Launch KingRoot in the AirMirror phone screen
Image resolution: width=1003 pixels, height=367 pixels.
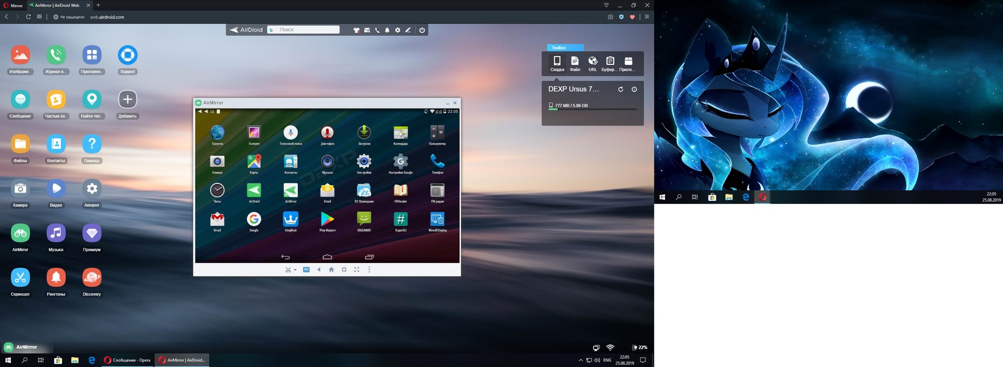tap(290, 219)
